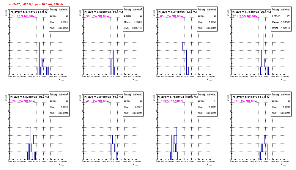The height and width of the screenshot is (170, 296).
Task: Select the havg_asym5 stats box title
Action: (133, 95)
